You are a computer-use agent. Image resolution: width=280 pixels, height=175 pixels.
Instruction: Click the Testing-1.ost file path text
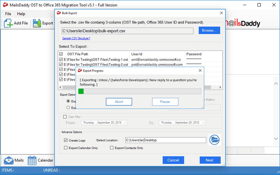coord(96,59)
